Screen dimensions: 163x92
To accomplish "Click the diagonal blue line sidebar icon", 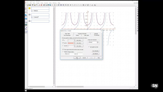I will click(26, 28).
